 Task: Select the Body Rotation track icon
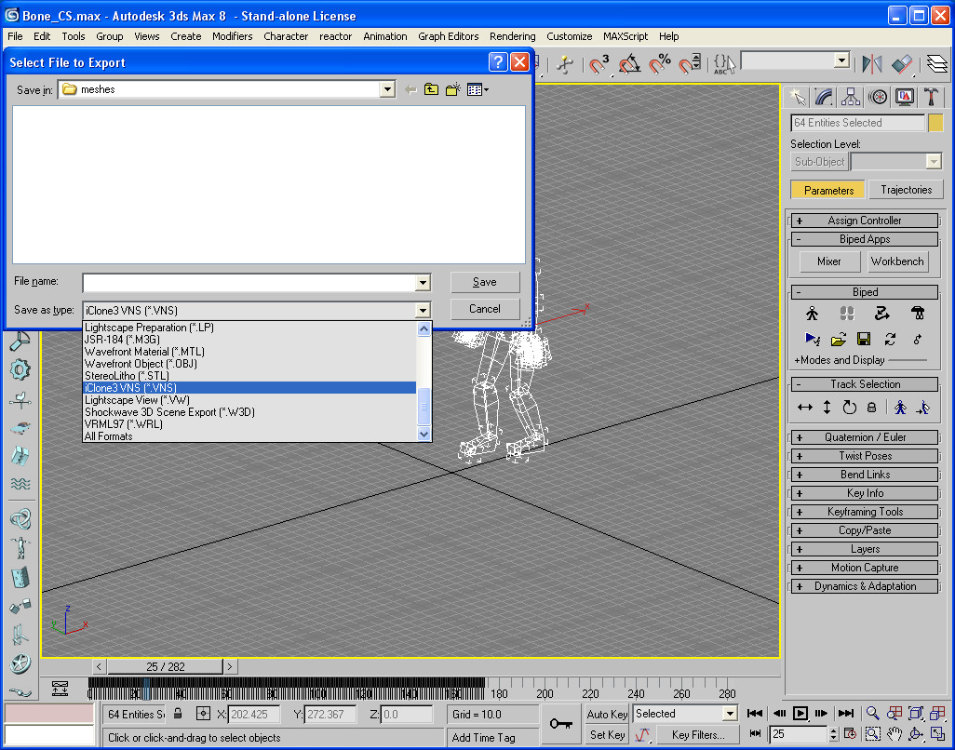click(849, 408)
